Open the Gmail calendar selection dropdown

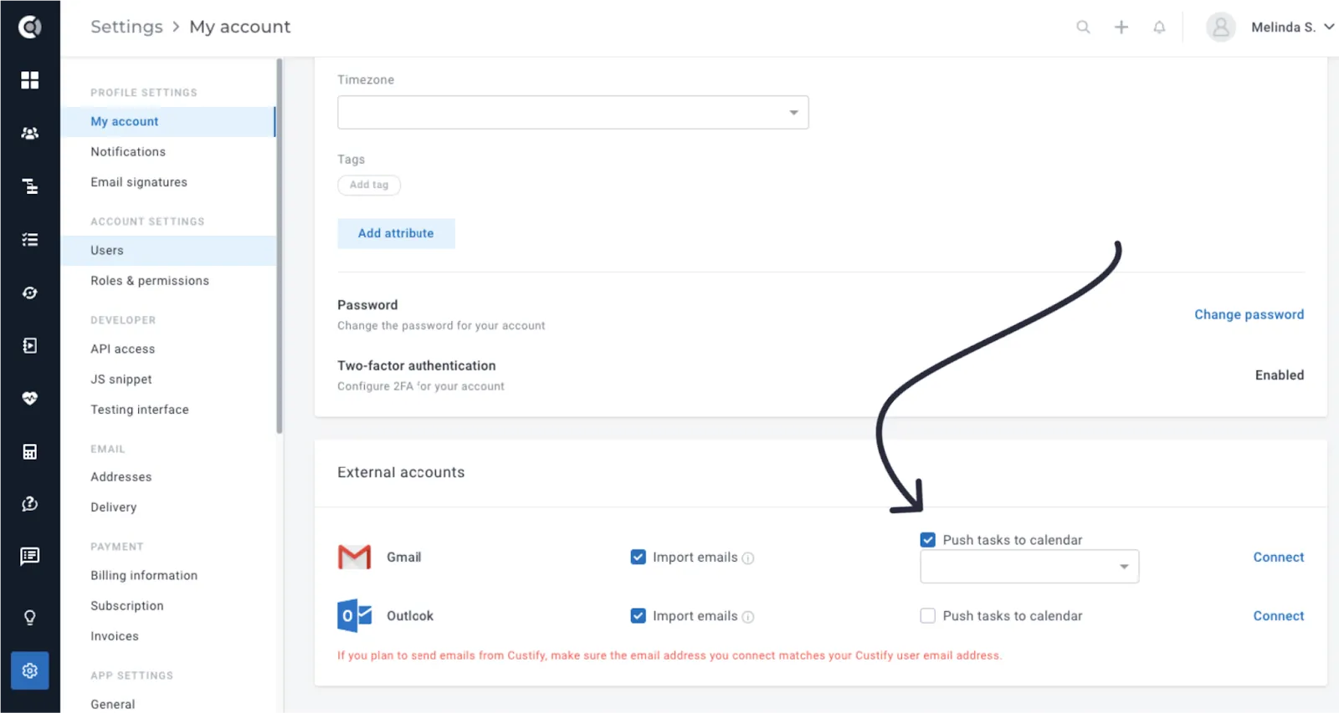(1029, 567)
